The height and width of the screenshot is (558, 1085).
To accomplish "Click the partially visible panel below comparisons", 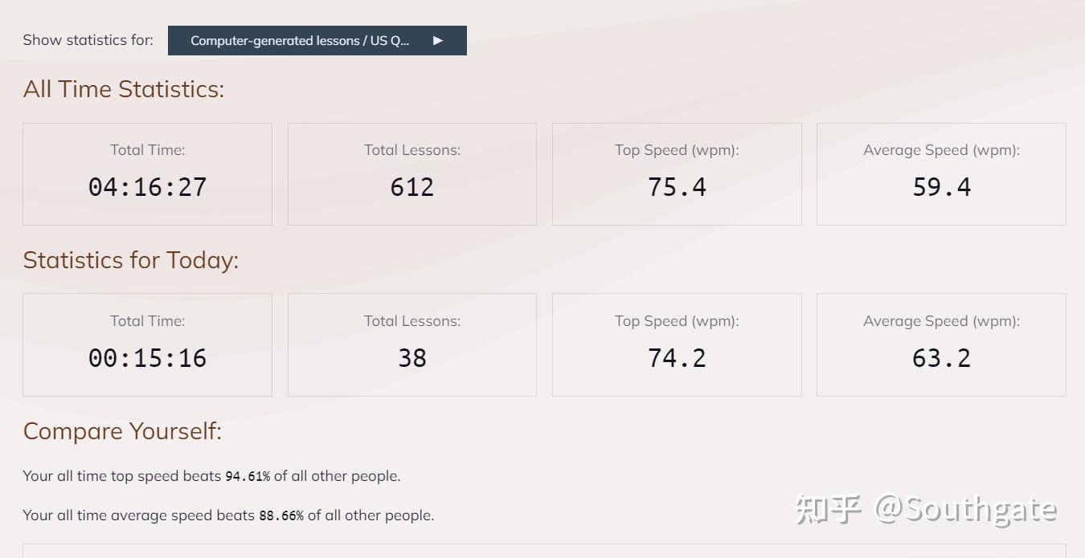I will (544, 551).
